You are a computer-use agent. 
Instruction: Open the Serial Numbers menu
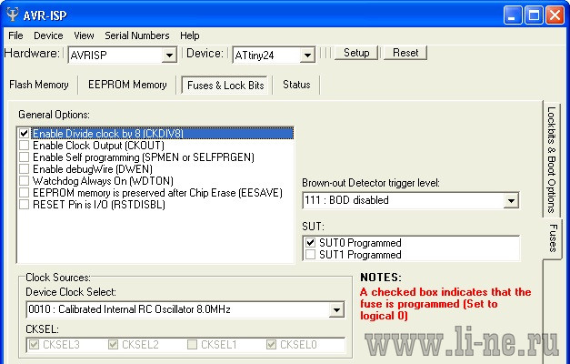click(x=137, y=35)
